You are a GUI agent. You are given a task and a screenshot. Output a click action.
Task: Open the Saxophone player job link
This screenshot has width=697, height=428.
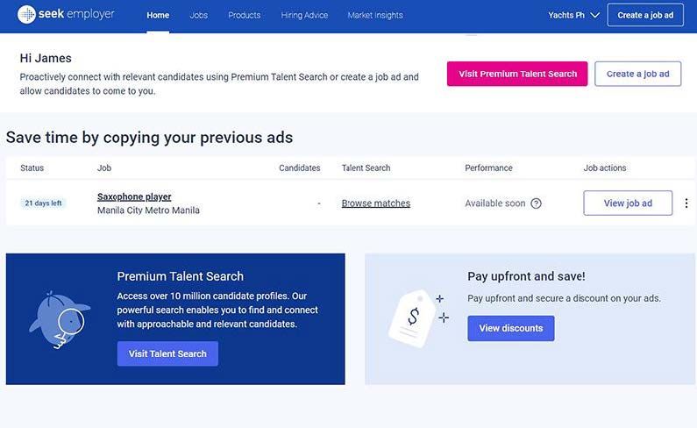click(134, 196)
